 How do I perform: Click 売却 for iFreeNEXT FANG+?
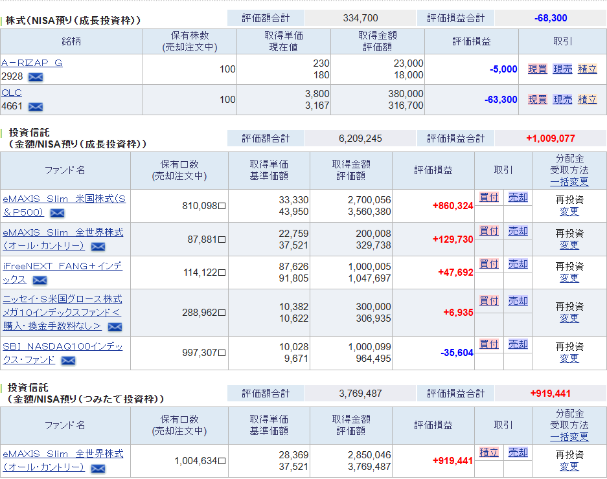coord(518,264)
